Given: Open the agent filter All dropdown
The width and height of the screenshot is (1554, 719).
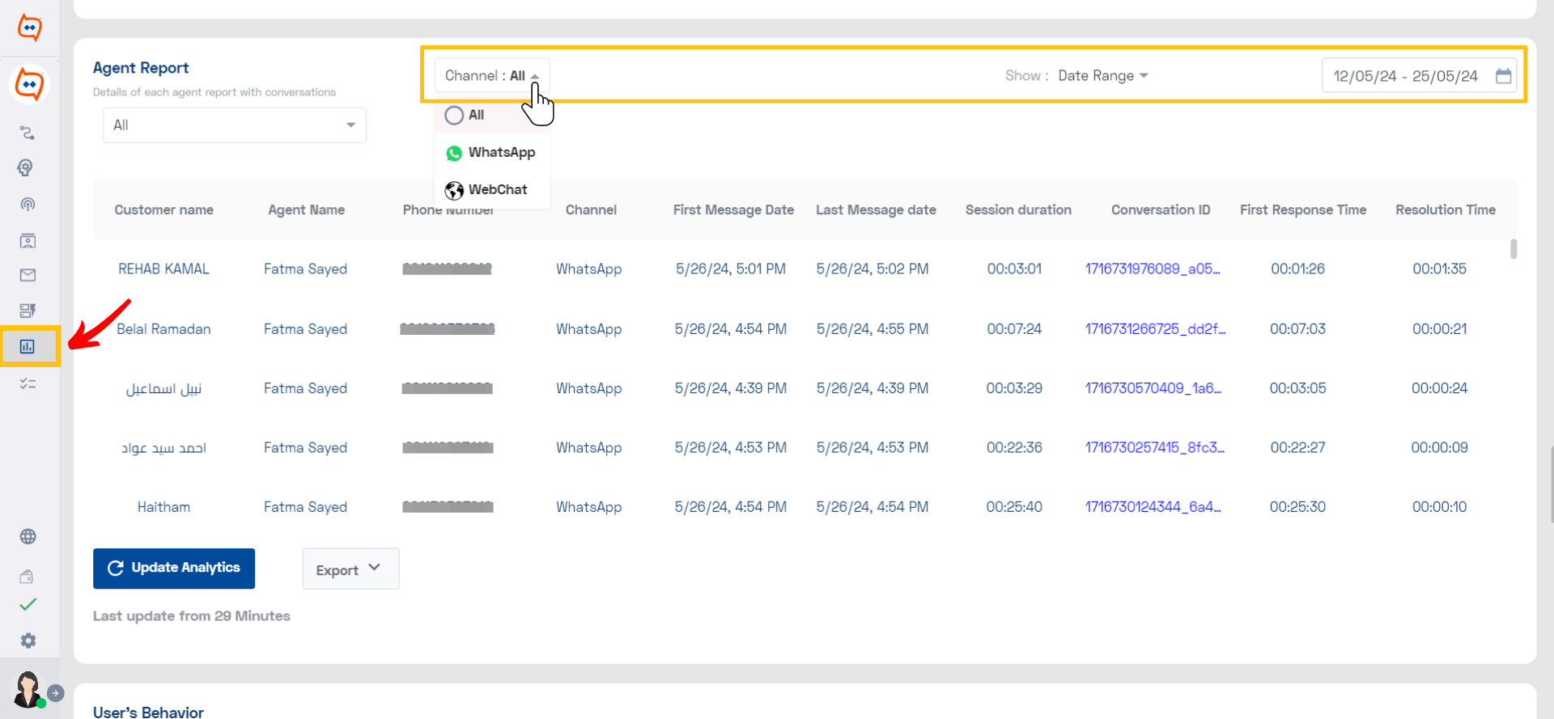Looking at the screenshot, I should click(x=235, y=125).
